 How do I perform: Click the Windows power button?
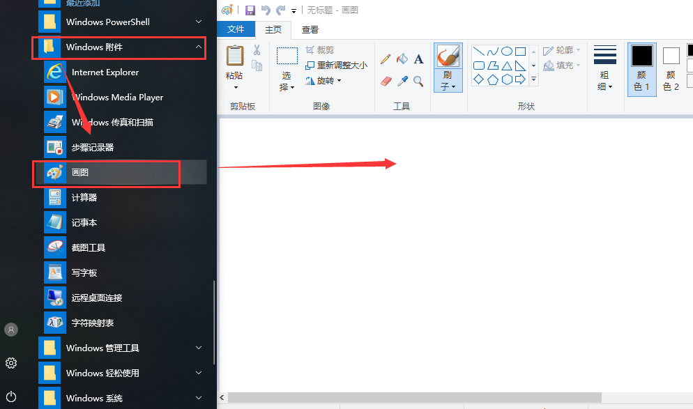(x=11, y=396)
